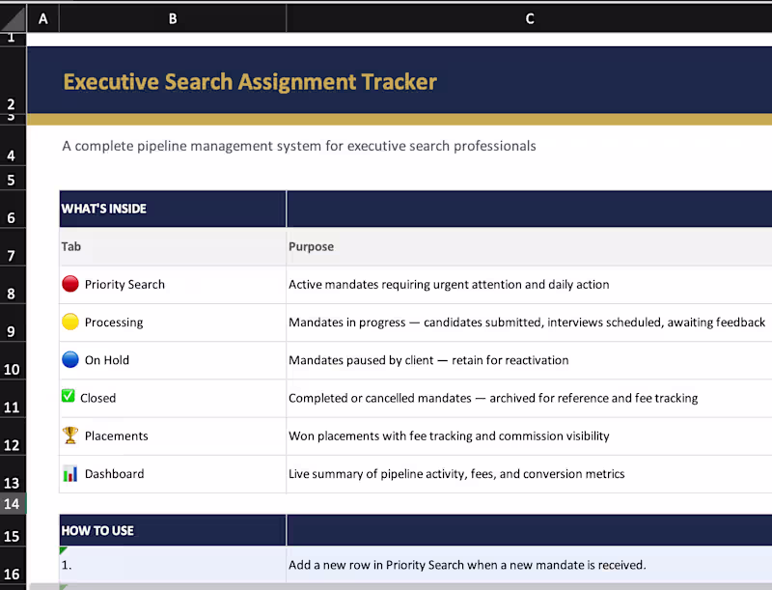Click the yellow status circle beside Processing
The height and width of the screenshot is (590, 772).
(x=69, y=322)
